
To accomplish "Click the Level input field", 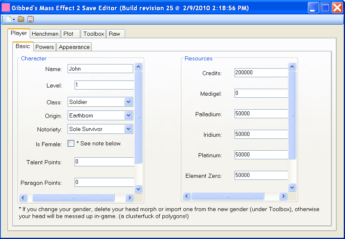I will pos(104,85).
